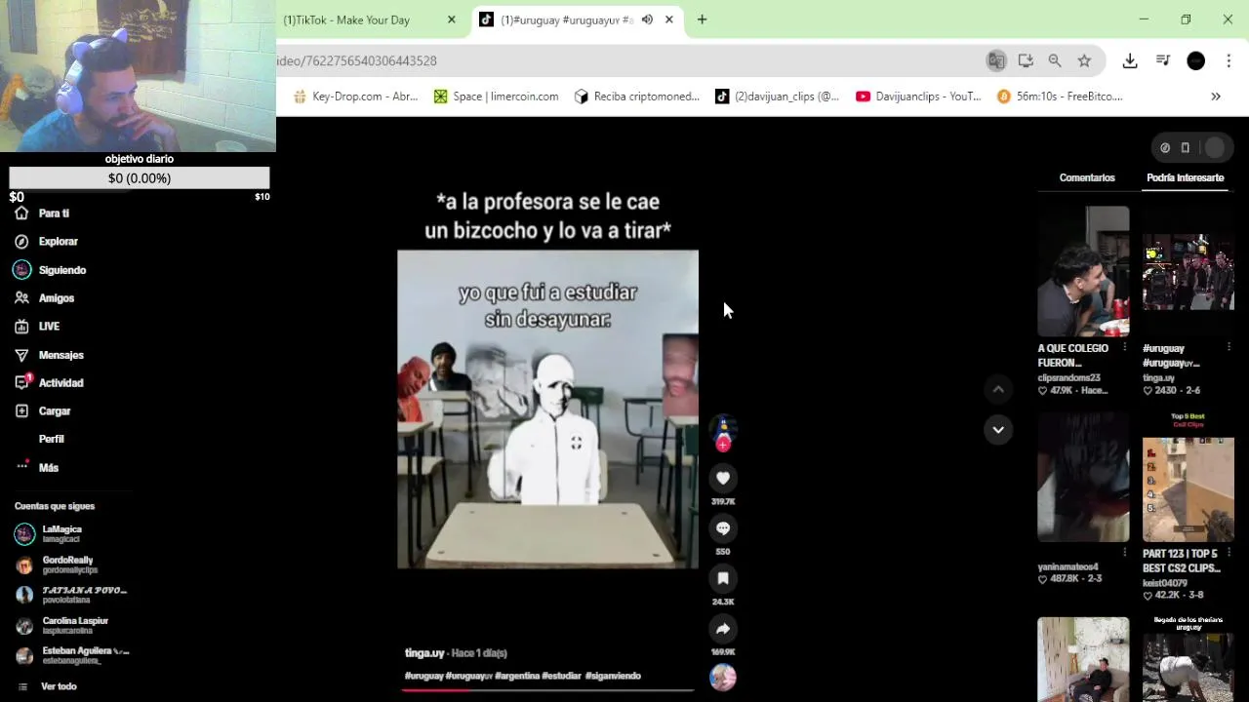Click the Google Translate icon in address bar
The height and width of the screenshot is (702, 1249).
(x=996, y=60)
